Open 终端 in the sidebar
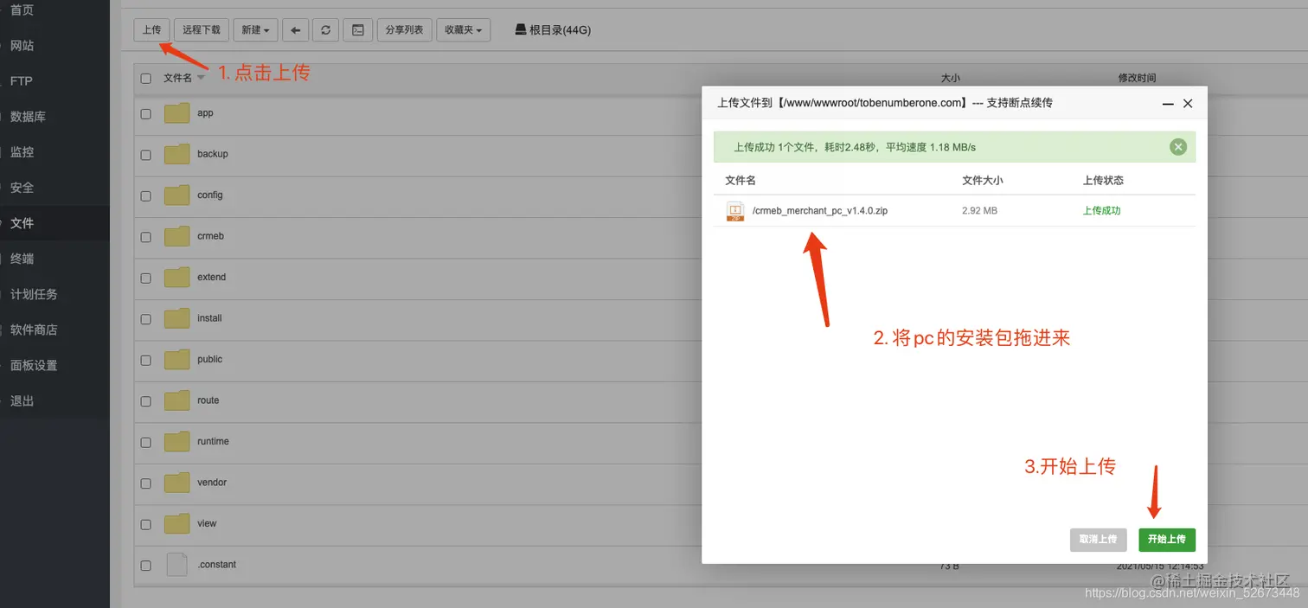Viewport: 1308px width, 608px height. click(22, 258)
